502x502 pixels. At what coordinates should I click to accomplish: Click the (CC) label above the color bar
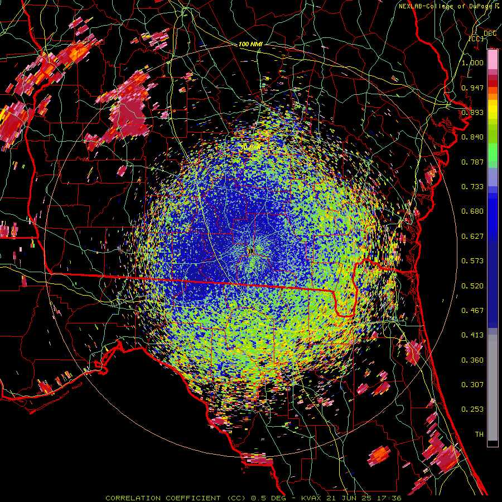click(476, 38)
